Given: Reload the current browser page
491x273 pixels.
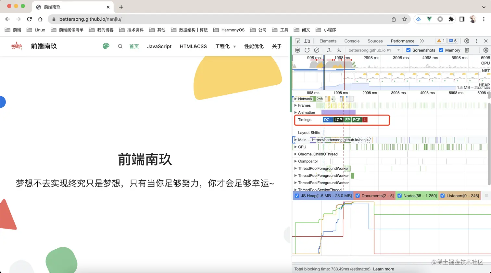Looking at the screenshot, I should [x=29, y=19].
